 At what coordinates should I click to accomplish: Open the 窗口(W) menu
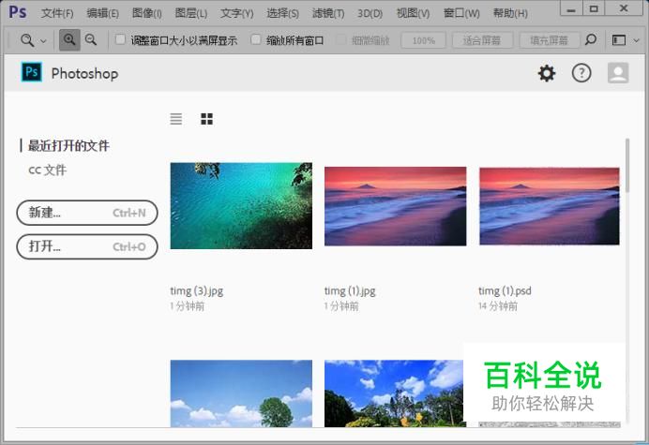tap(461, 13)
